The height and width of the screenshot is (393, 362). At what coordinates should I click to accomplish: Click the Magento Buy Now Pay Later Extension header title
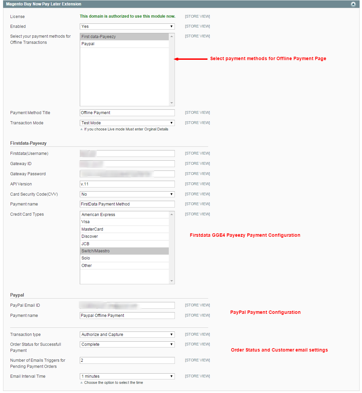click(43, 4)
